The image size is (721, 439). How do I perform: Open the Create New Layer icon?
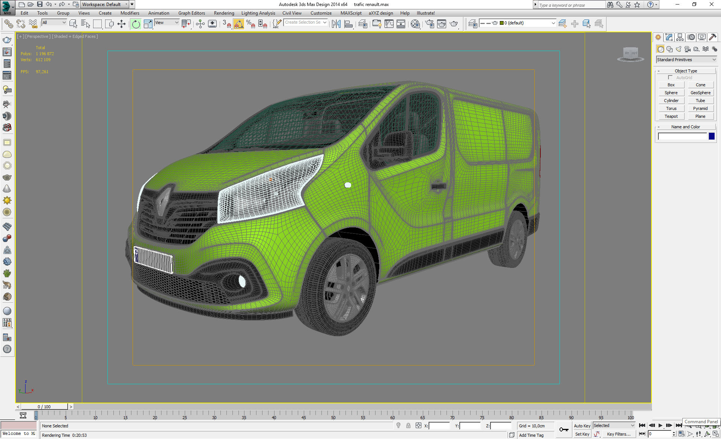coord(562,24)
